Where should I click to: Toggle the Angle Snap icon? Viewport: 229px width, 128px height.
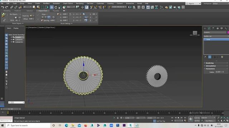96,7
